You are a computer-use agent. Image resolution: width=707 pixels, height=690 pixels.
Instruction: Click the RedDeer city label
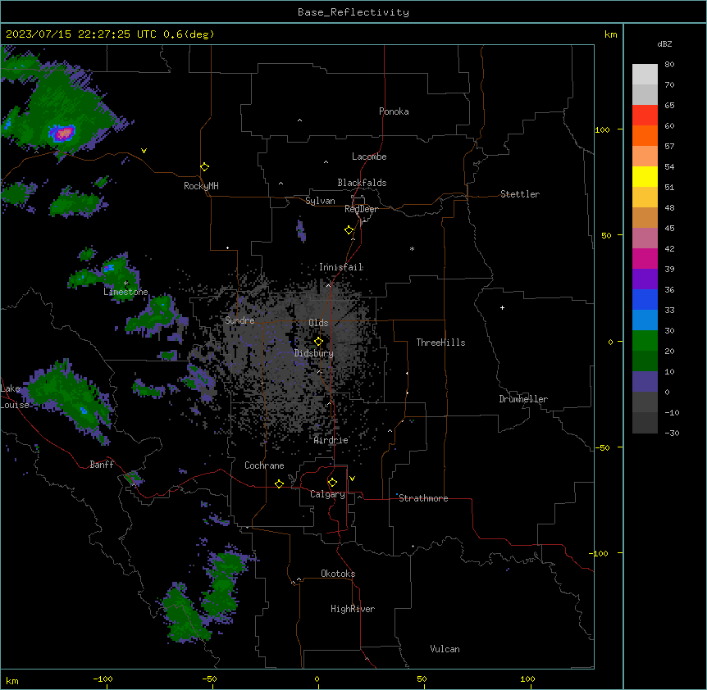(361, 209)
